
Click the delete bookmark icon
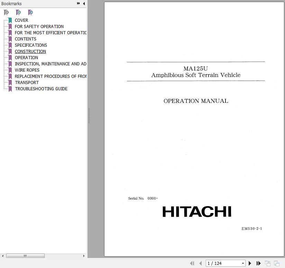tap(6, 12)
